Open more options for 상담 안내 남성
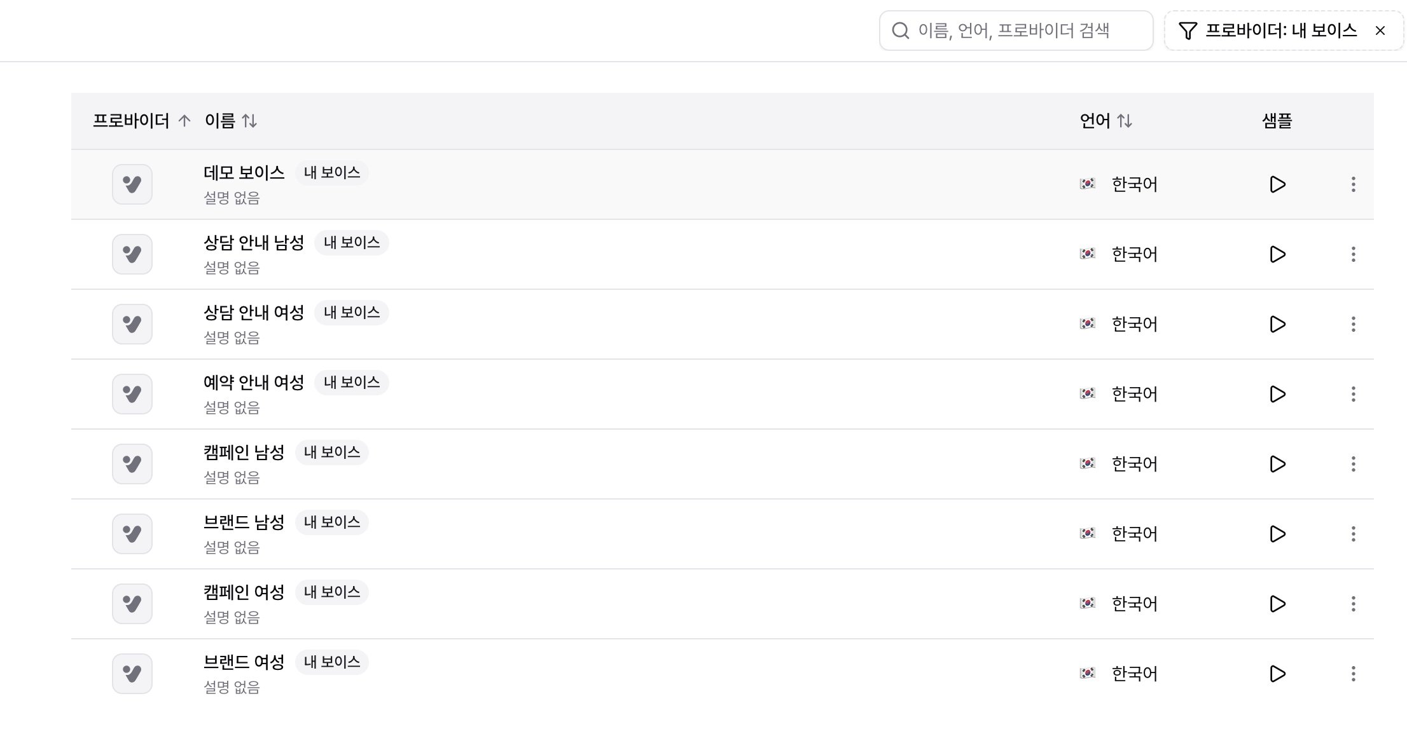Image resolution: width=1407 pixels, height=750 pixels. click(x=1354, y=254)
